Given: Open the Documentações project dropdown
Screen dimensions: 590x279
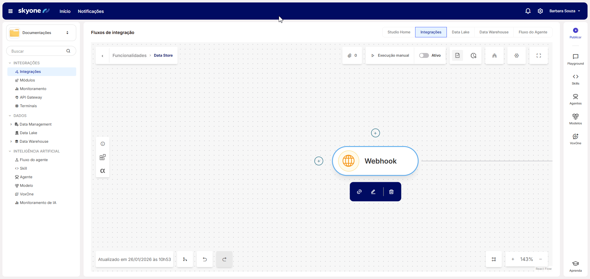Looking at the screenshot, I should 41,33.
